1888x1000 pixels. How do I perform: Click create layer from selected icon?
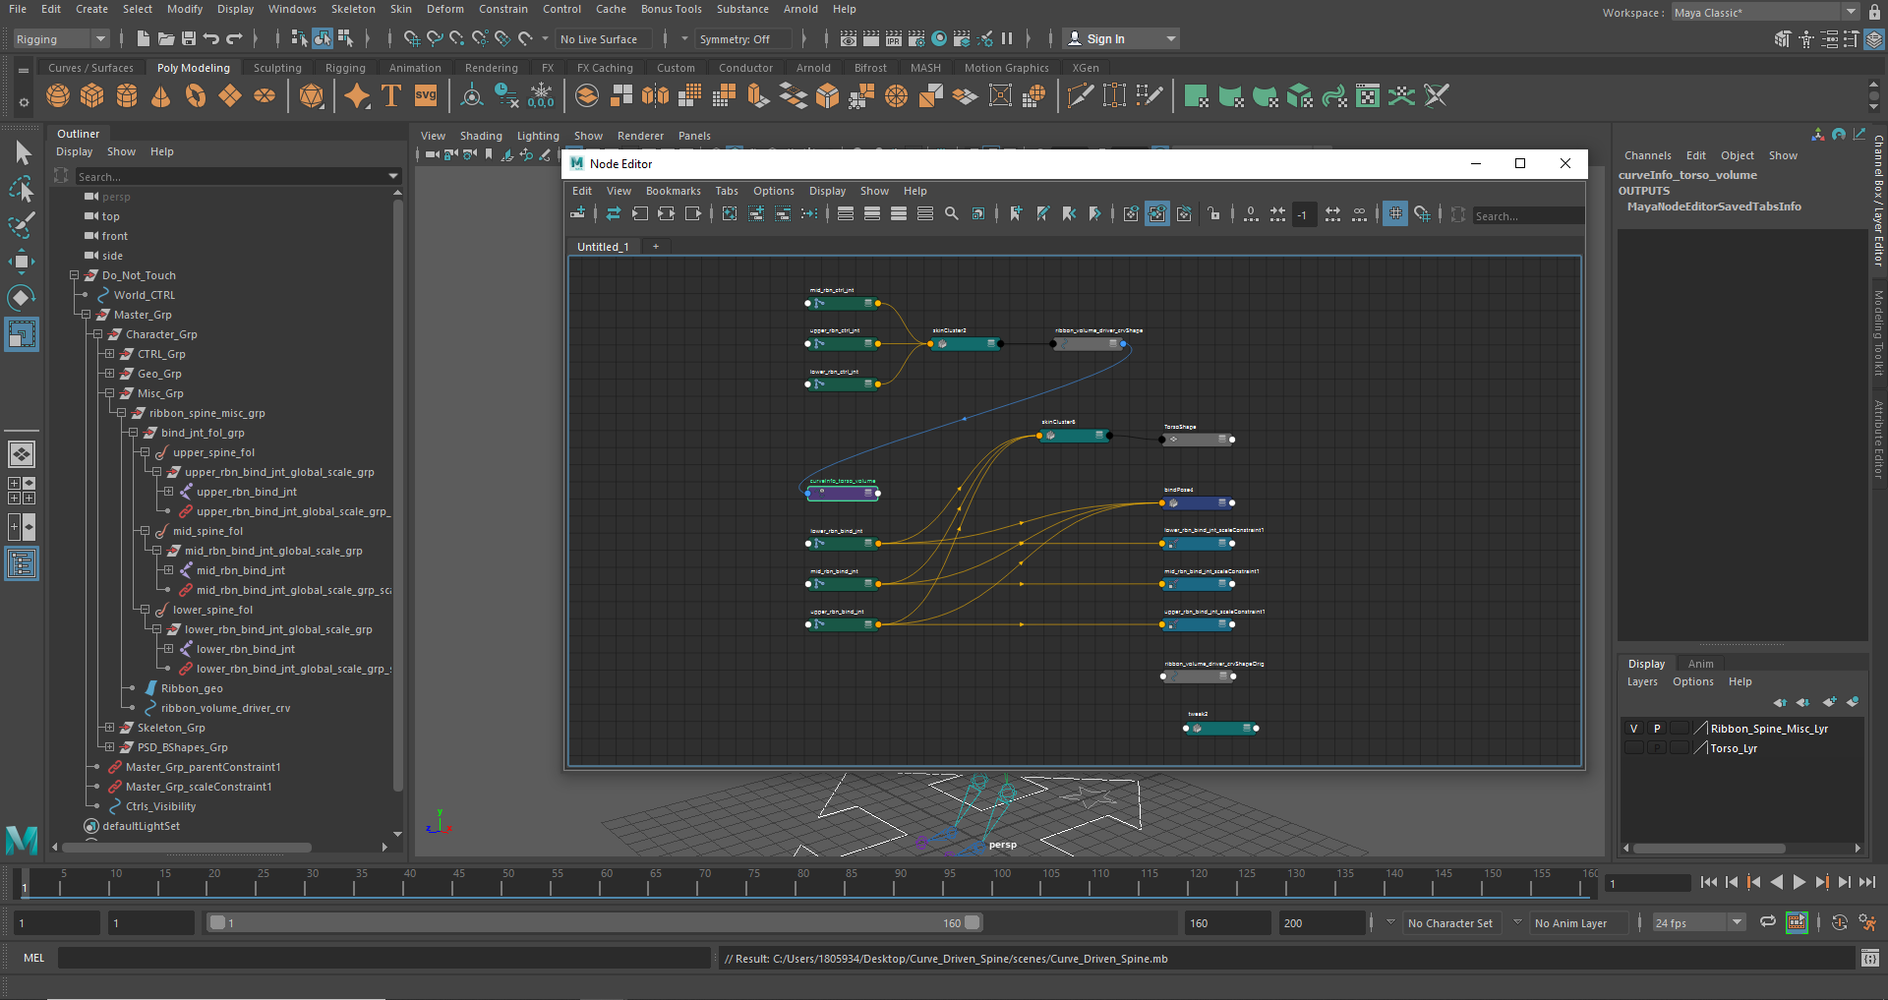coord(1853,702)
